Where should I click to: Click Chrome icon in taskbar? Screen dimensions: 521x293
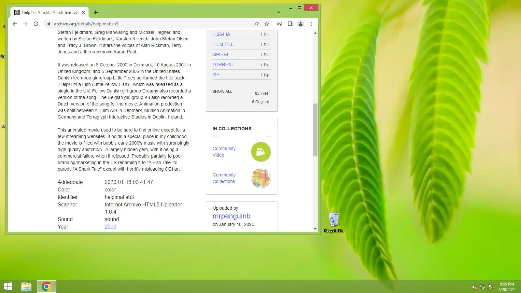click(x=46, y=286)
